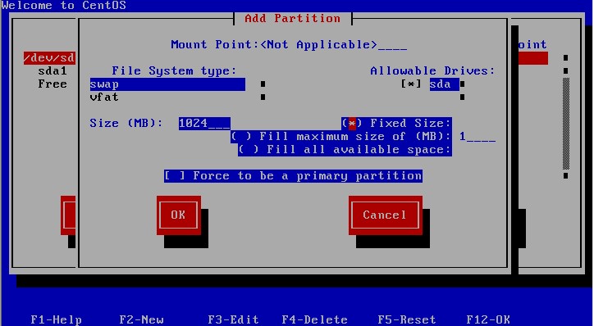Click F12-OK in the bottom bar
Image resolution: width=594 pixels, height=326 pixels.
pyautogui.click(x=488, y=319)
